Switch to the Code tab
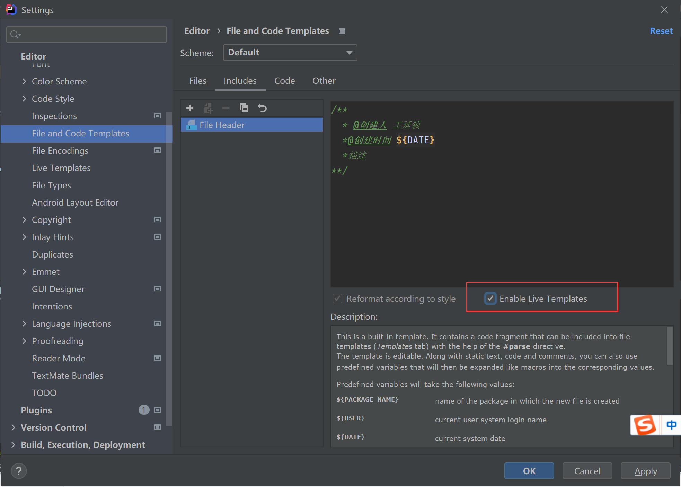Viewport: 681px width, 487px height. coord(284,81)
